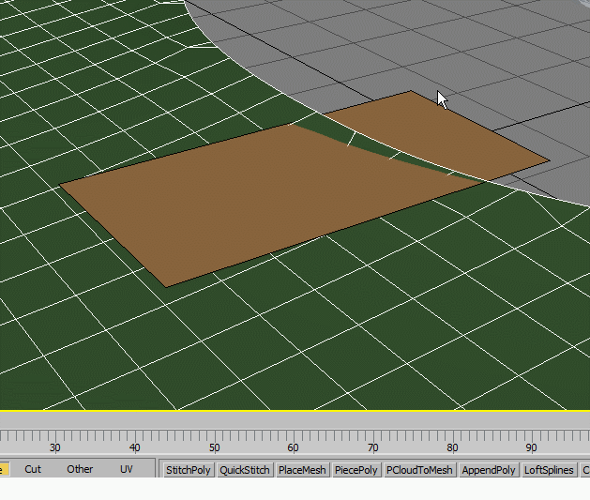The image size is (590, 500).
Task: Switch to the Cut tab
Action: 33,469
